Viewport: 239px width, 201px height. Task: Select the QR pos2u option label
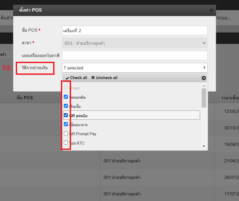pos(78,116)
